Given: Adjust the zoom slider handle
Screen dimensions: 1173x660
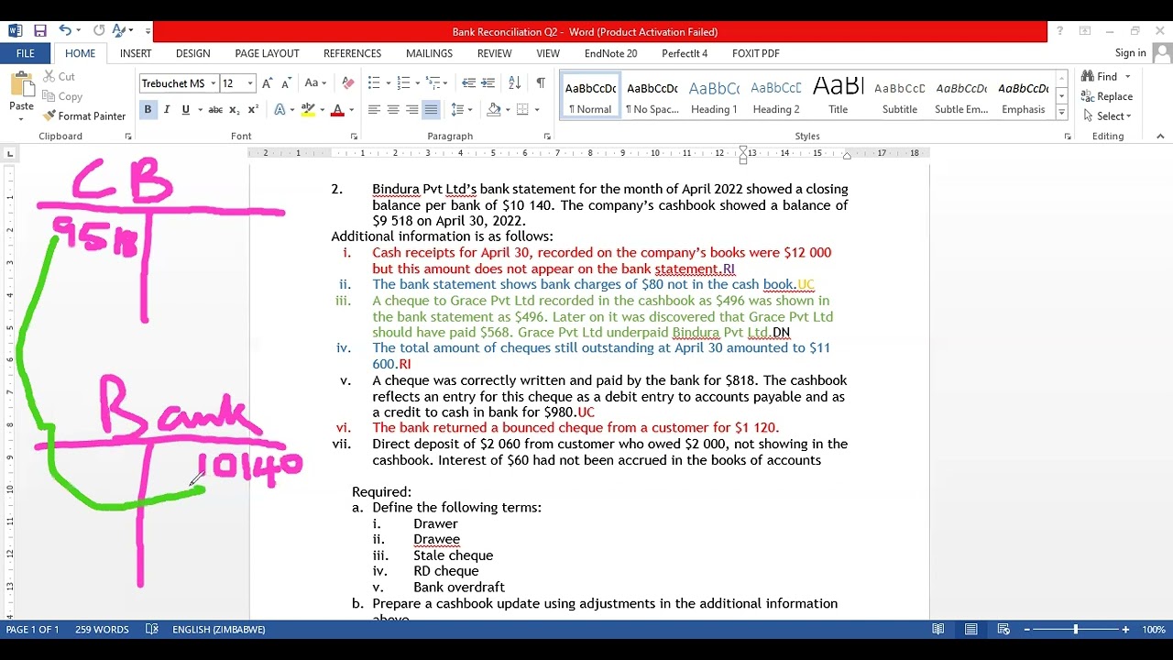Looking at the screenshot, I should pos(1076,630).
